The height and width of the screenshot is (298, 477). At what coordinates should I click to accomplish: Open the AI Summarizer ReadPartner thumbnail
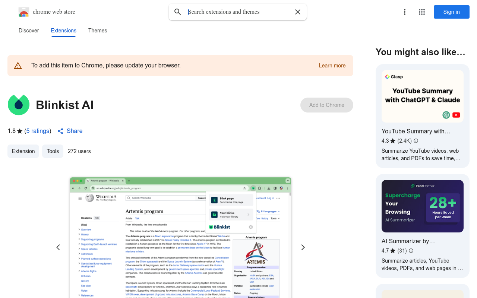coord(423,206)
